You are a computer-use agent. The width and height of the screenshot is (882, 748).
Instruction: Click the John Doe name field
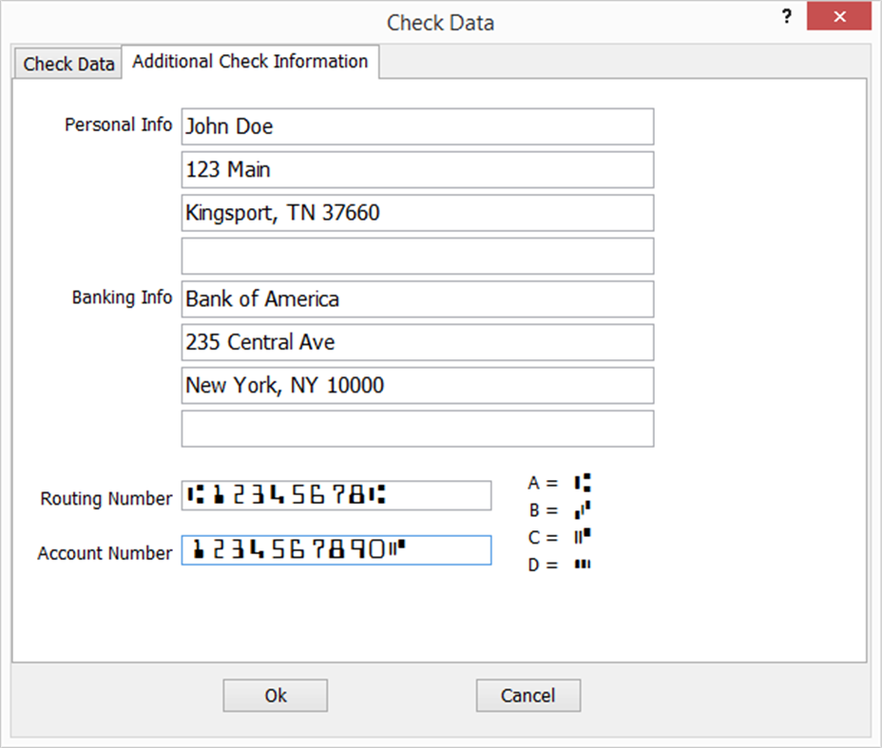[x=417, y=126]
